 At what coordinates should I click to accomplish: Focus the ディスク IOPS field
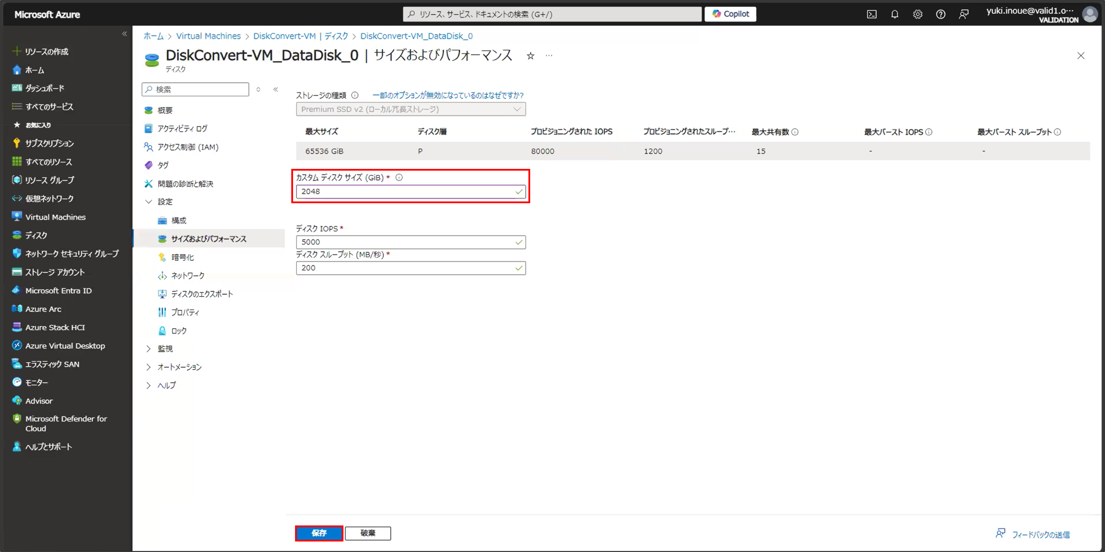pos(411,242)
